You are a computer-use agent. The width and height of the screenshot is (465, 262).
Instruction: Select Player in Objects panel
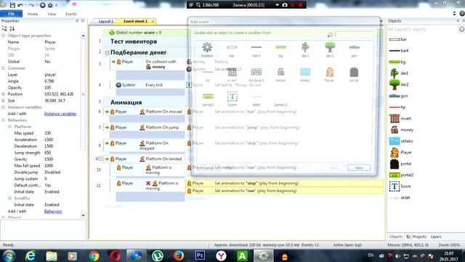[x=400, y=152]
